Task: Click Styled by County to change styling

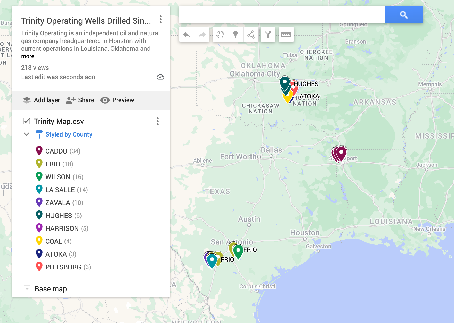Action: click(69, 134)
